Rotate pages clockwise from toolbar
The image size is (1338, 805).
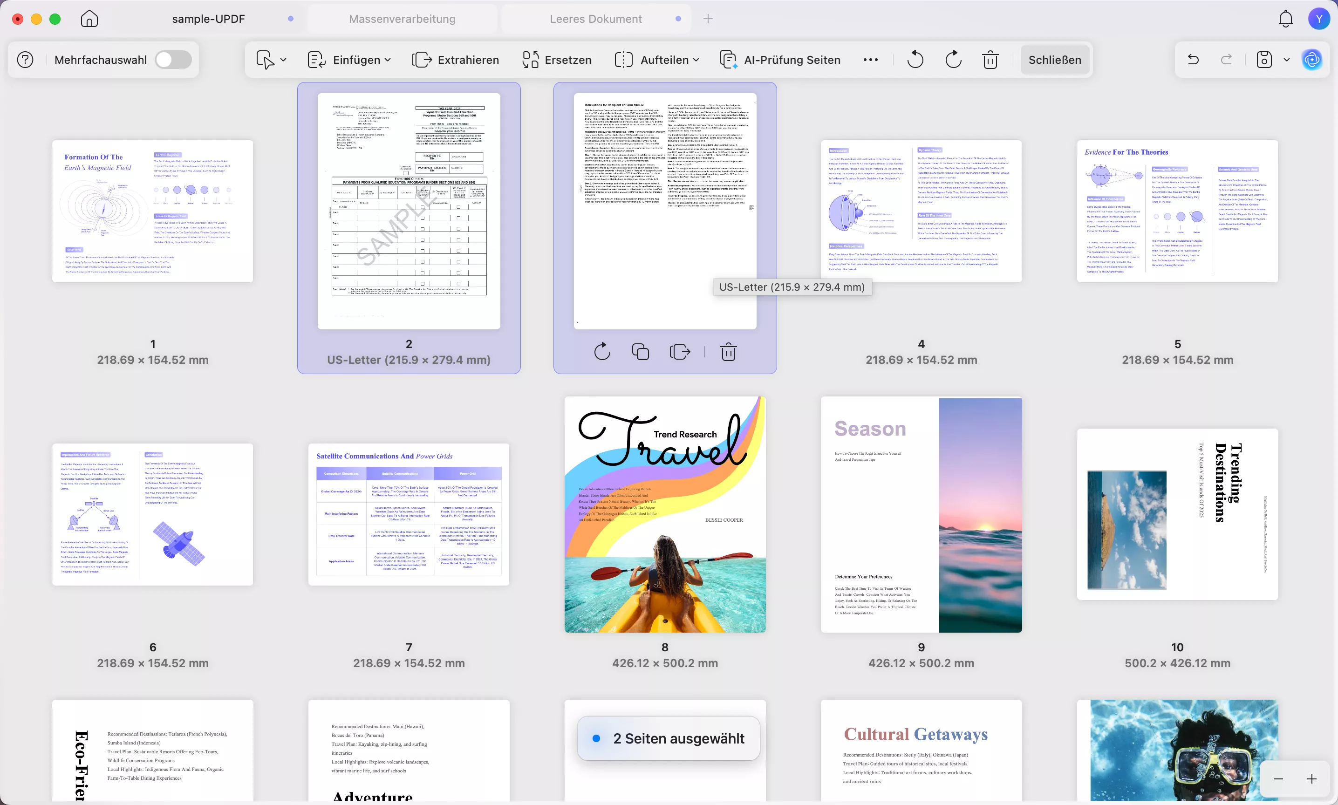click(953, 60)
